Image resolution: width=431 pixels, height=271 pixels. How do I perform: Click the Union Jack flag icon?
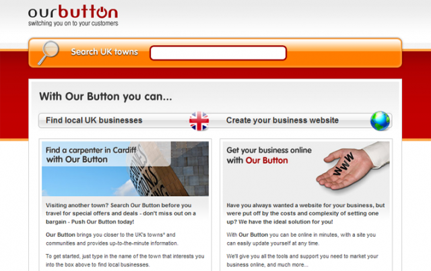point(199,121)
